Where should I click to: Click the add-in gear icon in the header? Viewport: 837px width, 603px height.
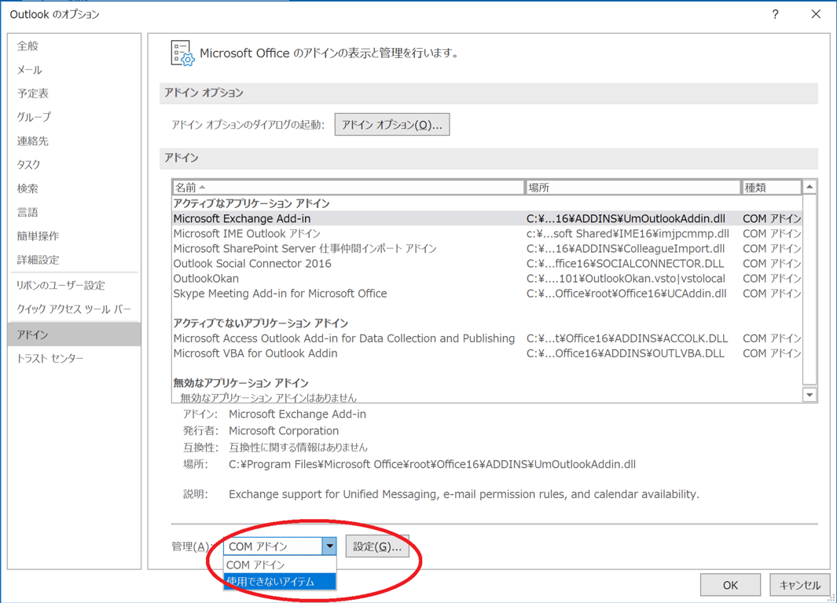(182, 53)
